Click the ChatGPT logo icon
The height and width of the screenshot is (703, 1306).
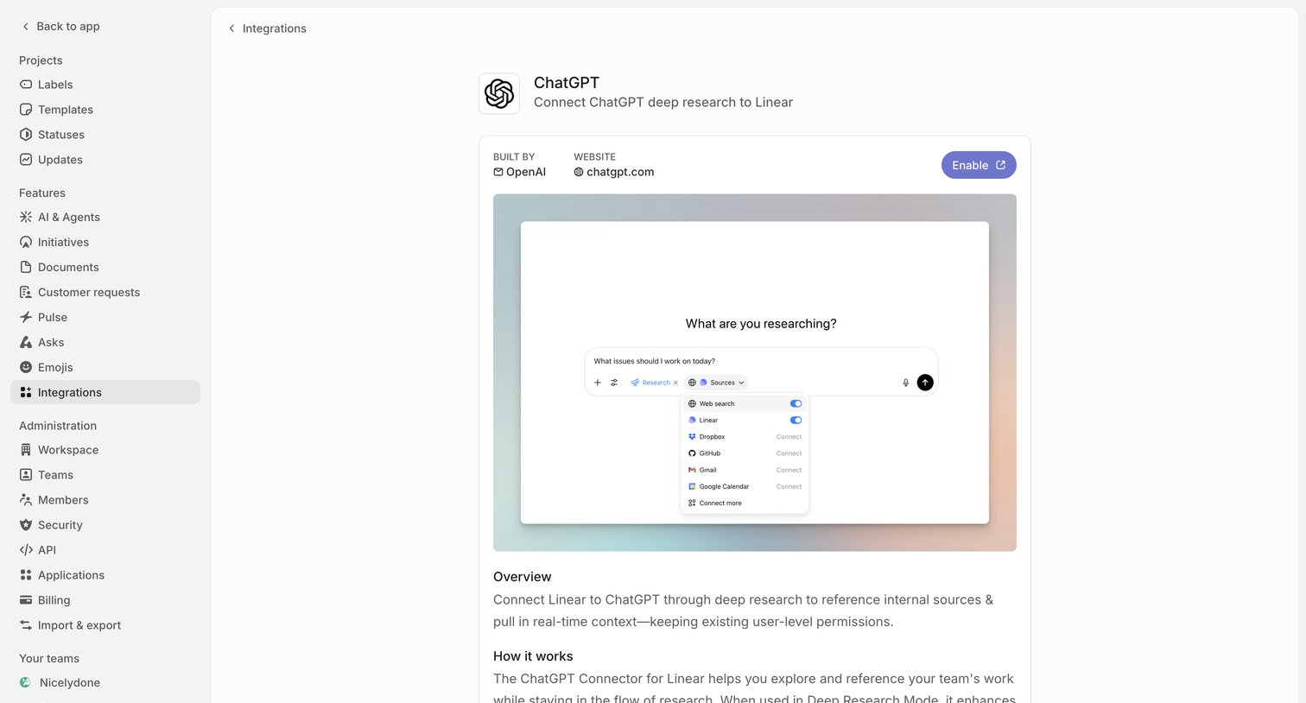pos(499,93)
